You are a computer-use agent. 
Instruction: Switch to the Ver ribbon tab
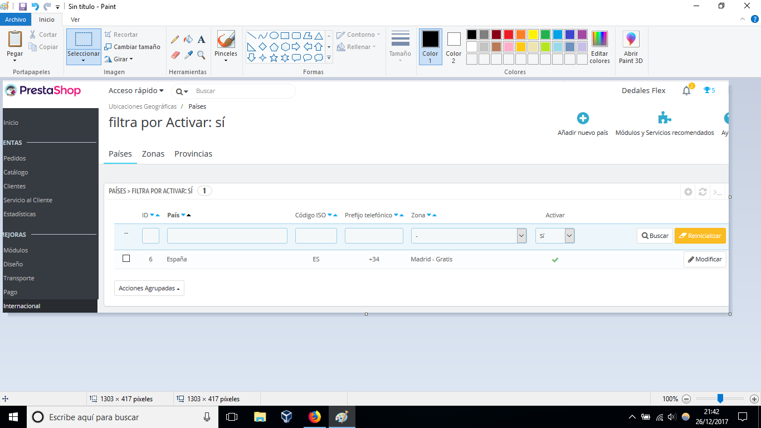(x=75, y=20)
